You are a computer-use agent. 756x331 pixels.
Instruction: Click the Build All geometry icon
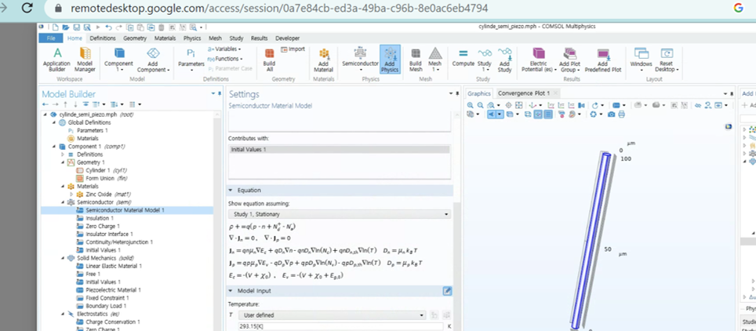(269, 59)
